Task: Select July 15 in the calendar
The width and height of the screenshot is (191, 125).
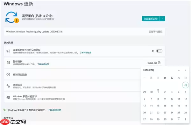Action: pos(158,106)
